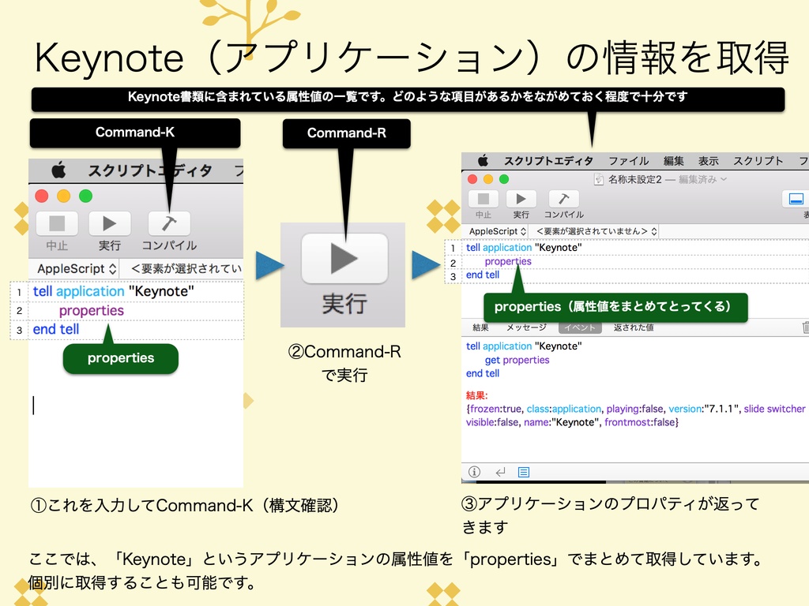
Task: Click the return-arrow icon in the bottom bar
Action: tap(499, 472)
